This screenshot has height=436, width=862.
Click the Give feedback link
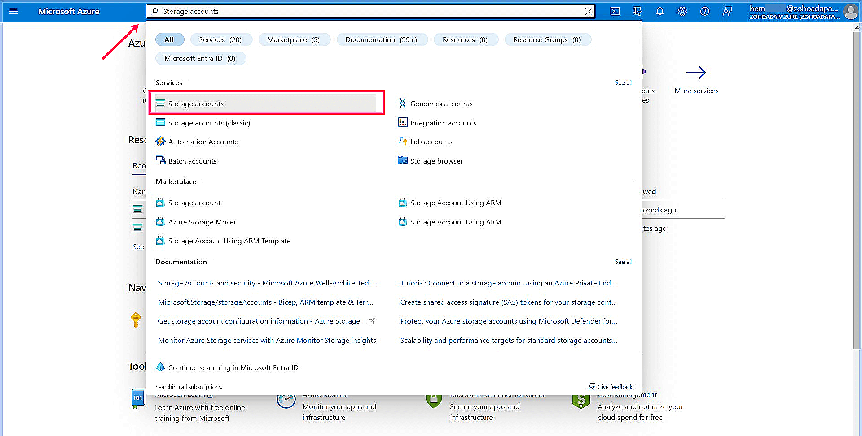(615, 386)
